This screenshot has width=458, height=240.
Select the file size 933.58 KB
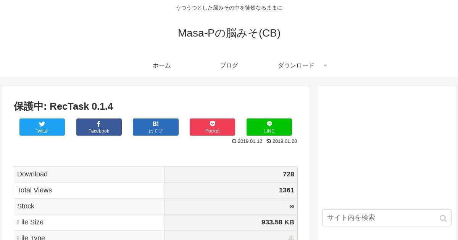(278, 222)
